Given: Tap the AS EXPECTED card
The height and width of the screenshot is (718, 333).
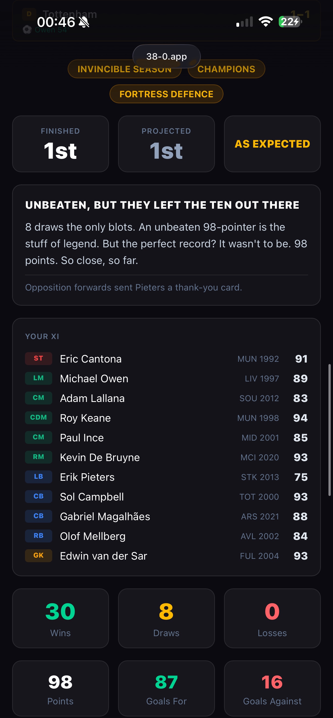Looking at the screenshot, I should click(272, 144).
